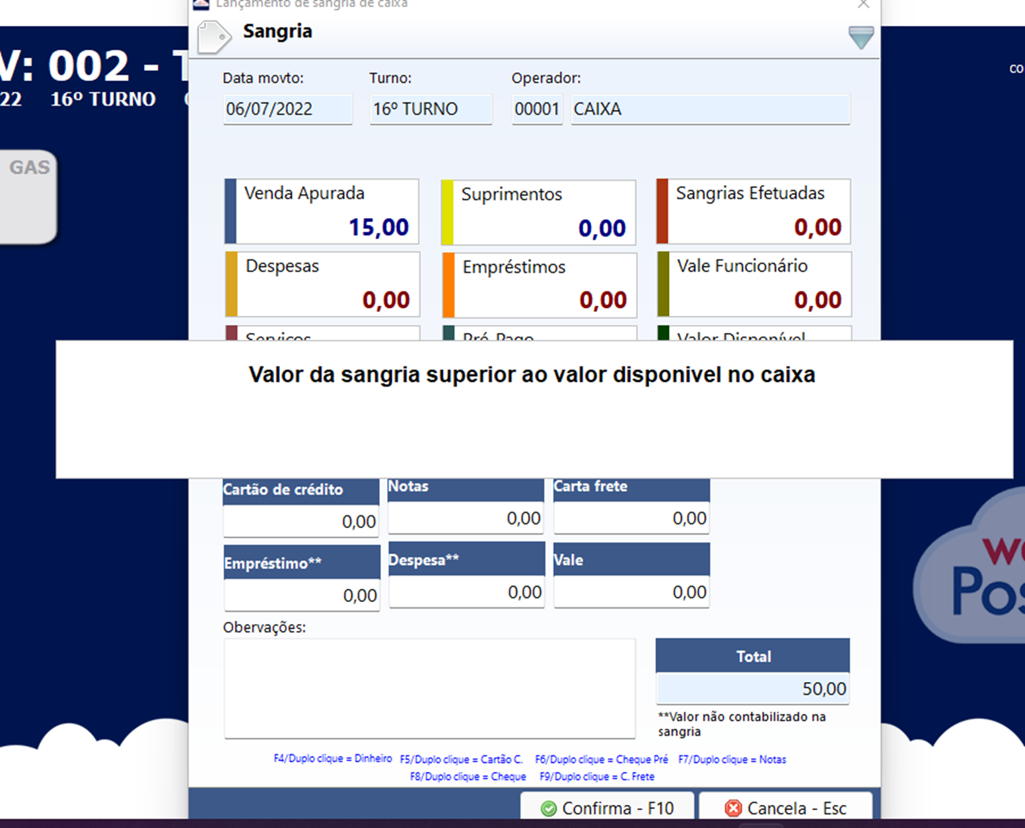1025x828 pixels.
Task: Edit the Vale value field
Action: coord(632,592)
